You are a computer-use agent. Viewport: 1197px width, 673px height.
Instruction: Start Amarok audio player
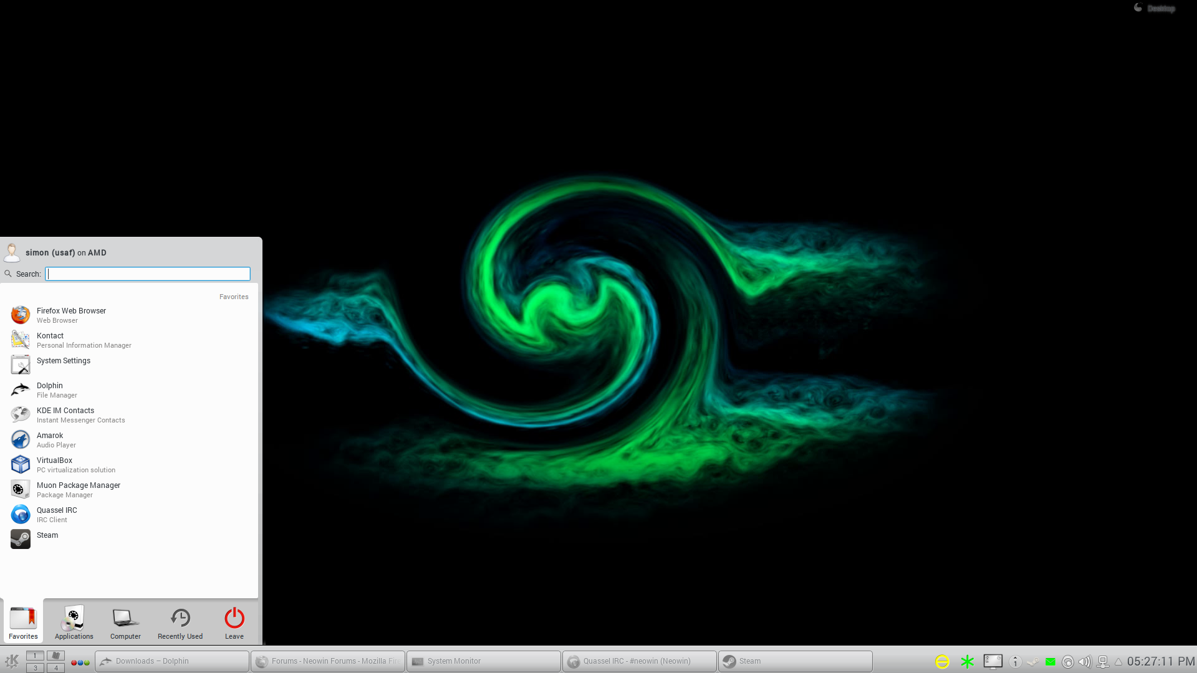49,439
